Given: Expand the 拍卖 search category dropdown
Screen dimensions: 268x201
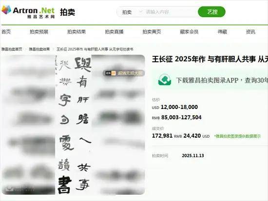Looking at the screenshot, I should click(132, 12).
